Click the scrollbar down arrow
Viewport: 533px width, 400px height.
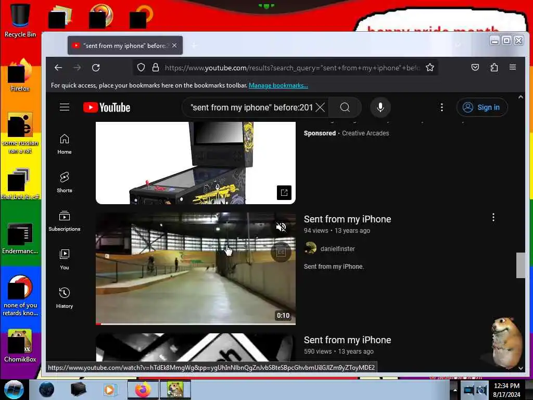521,368
